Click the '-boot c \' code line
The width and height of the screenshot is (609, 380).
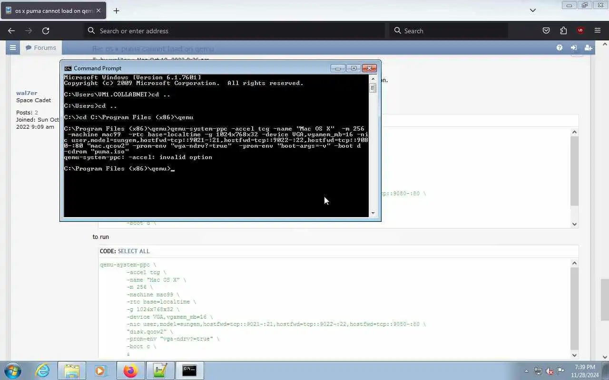141,346
